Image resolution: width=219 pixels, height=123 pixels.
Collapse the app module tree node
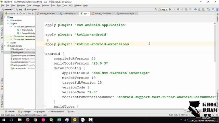click(5, 17)
